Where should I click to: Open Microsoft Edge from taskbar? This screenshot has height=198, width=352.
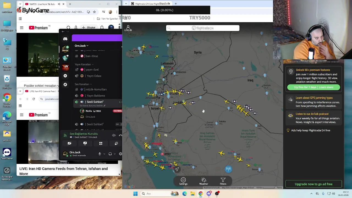[185, 194]
